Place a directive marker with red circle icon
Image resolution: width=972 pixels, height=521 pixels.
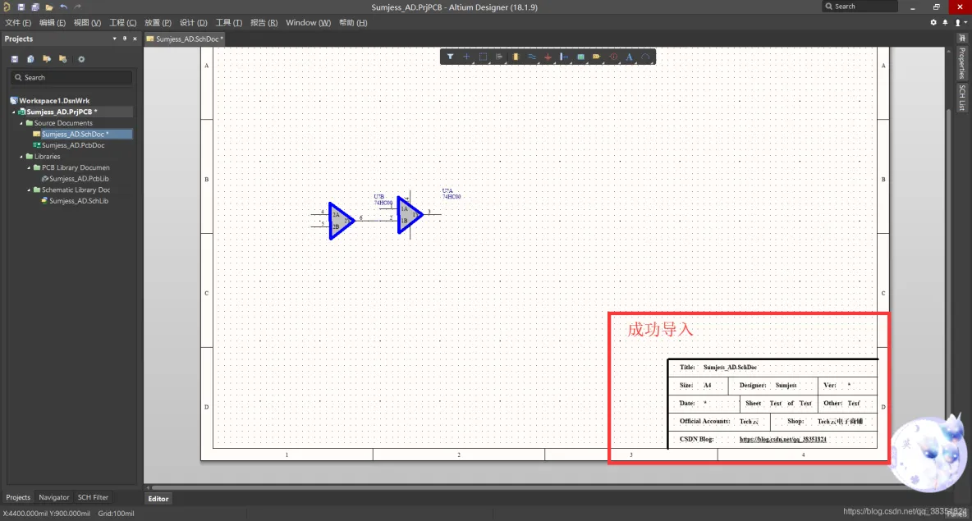click(x=613, y=57)
